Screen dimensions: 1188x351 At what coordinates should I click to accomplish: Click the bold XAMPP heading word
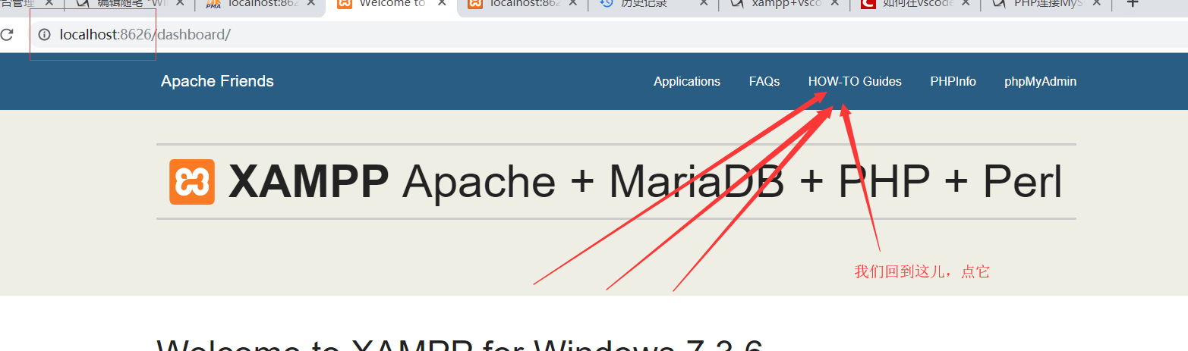[308, 182]
